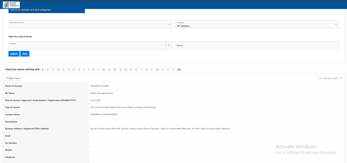Viewport: 347px width, 163px height.
Task: Click the 'Annotations' label
Action: pyautogui.click(x=11, y=122)
